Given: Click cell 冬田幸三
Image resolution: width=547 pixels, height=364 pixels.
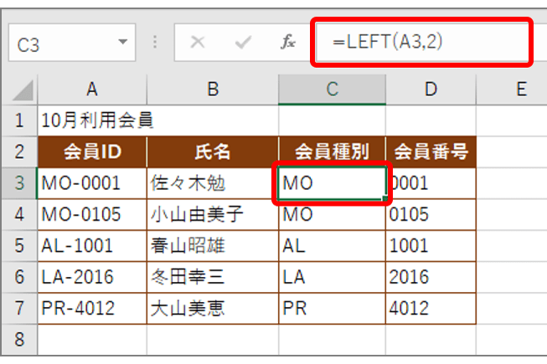Looking at the screenshot, I should coord(213,277).
